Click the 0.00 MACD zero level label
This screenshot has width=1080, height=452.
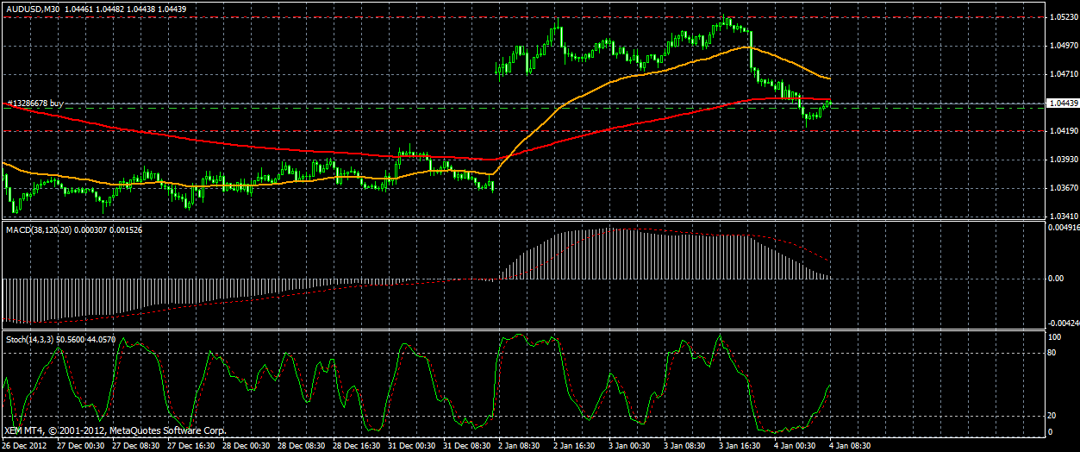pos(1056,279)
